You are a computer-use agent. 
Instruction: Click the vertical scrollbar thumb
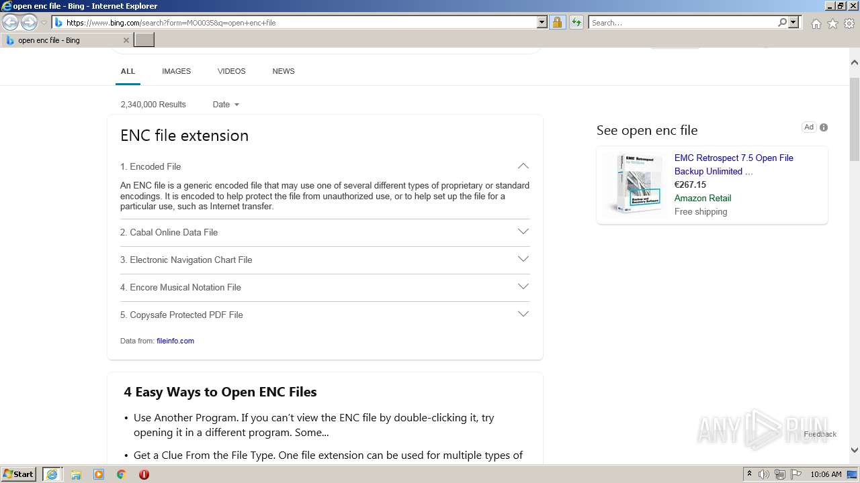coord(855,119)
